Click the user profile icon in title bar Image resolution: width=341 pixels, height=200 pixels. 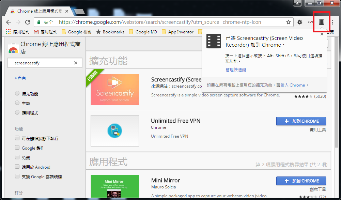tap(297, 3)
